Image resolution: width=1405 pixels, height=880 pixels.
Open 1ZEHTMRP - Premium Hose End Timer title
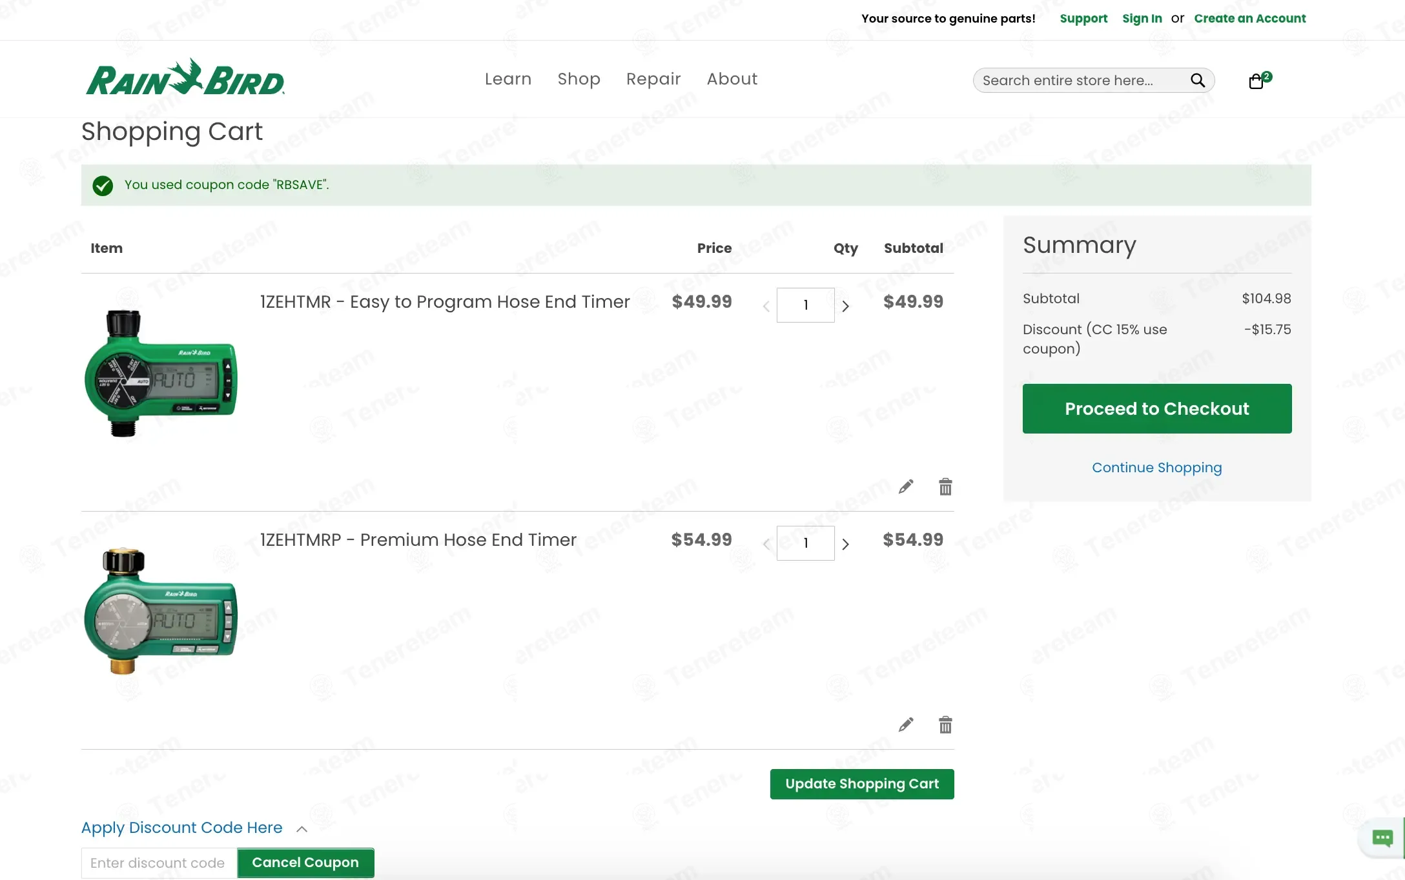click(x=418, y=540)
